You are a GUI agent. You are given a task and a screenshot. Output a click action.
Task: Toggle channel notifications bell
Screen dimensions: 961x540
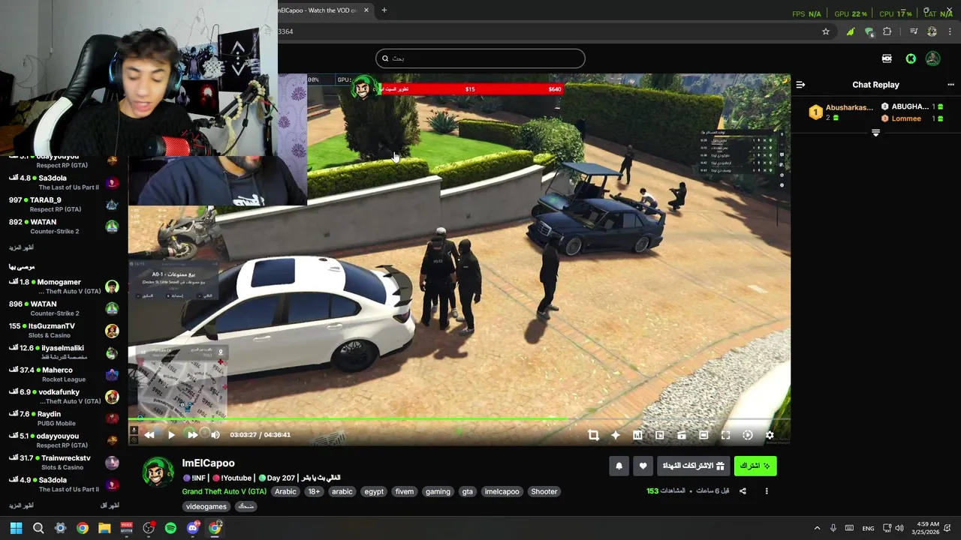tap(619, 466)
